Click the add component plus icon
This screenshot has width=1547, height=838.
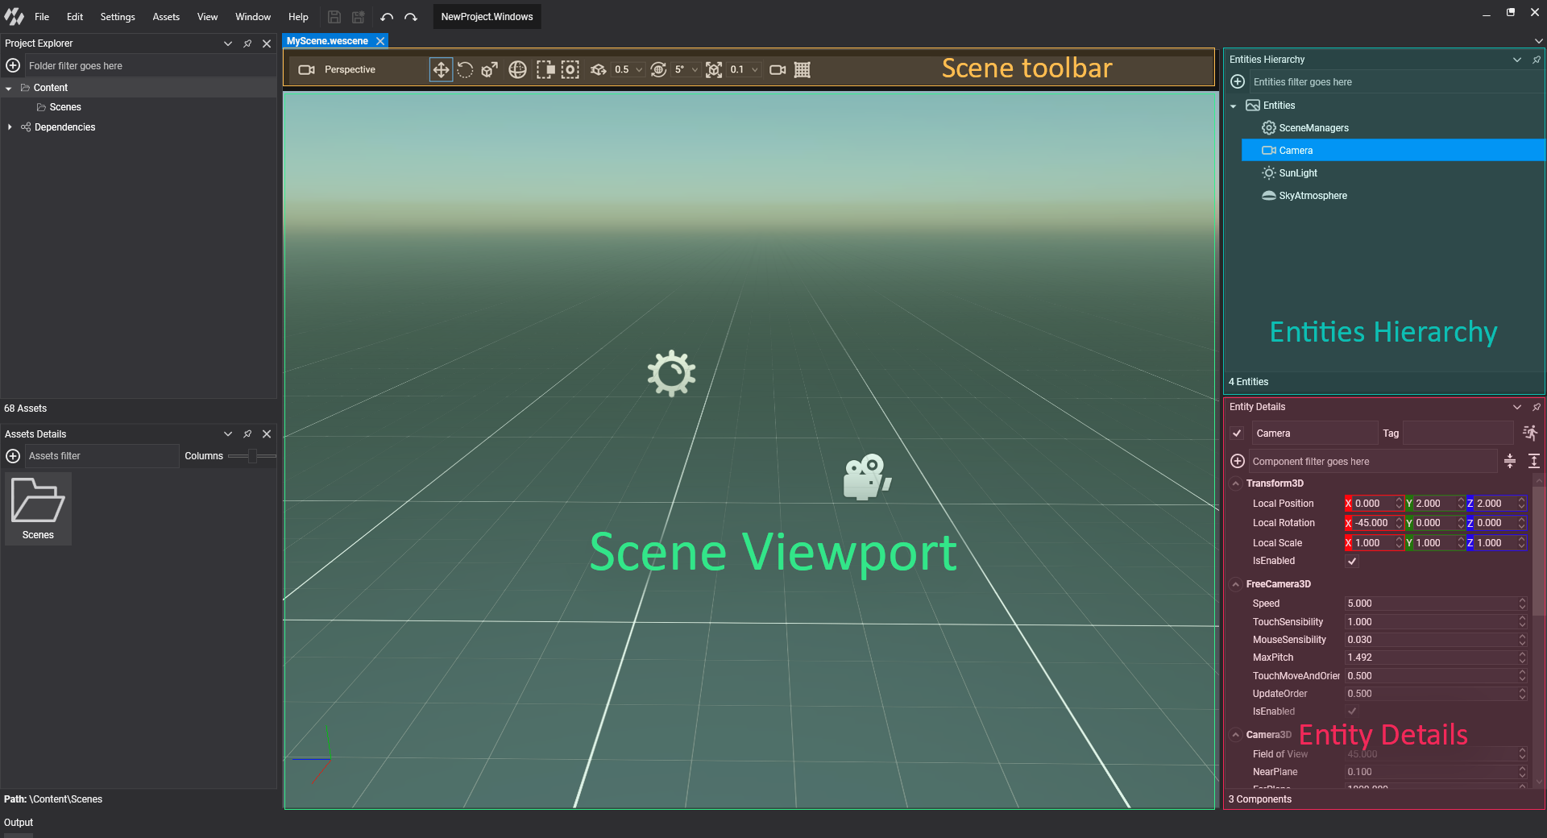(x=1238, y=462)
